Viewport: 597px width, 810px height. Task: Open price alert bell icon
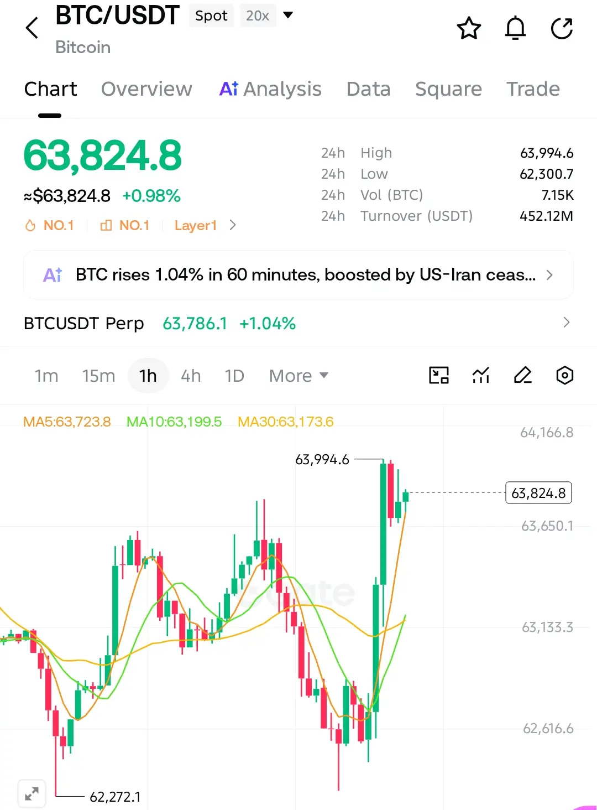pos(515,28)
